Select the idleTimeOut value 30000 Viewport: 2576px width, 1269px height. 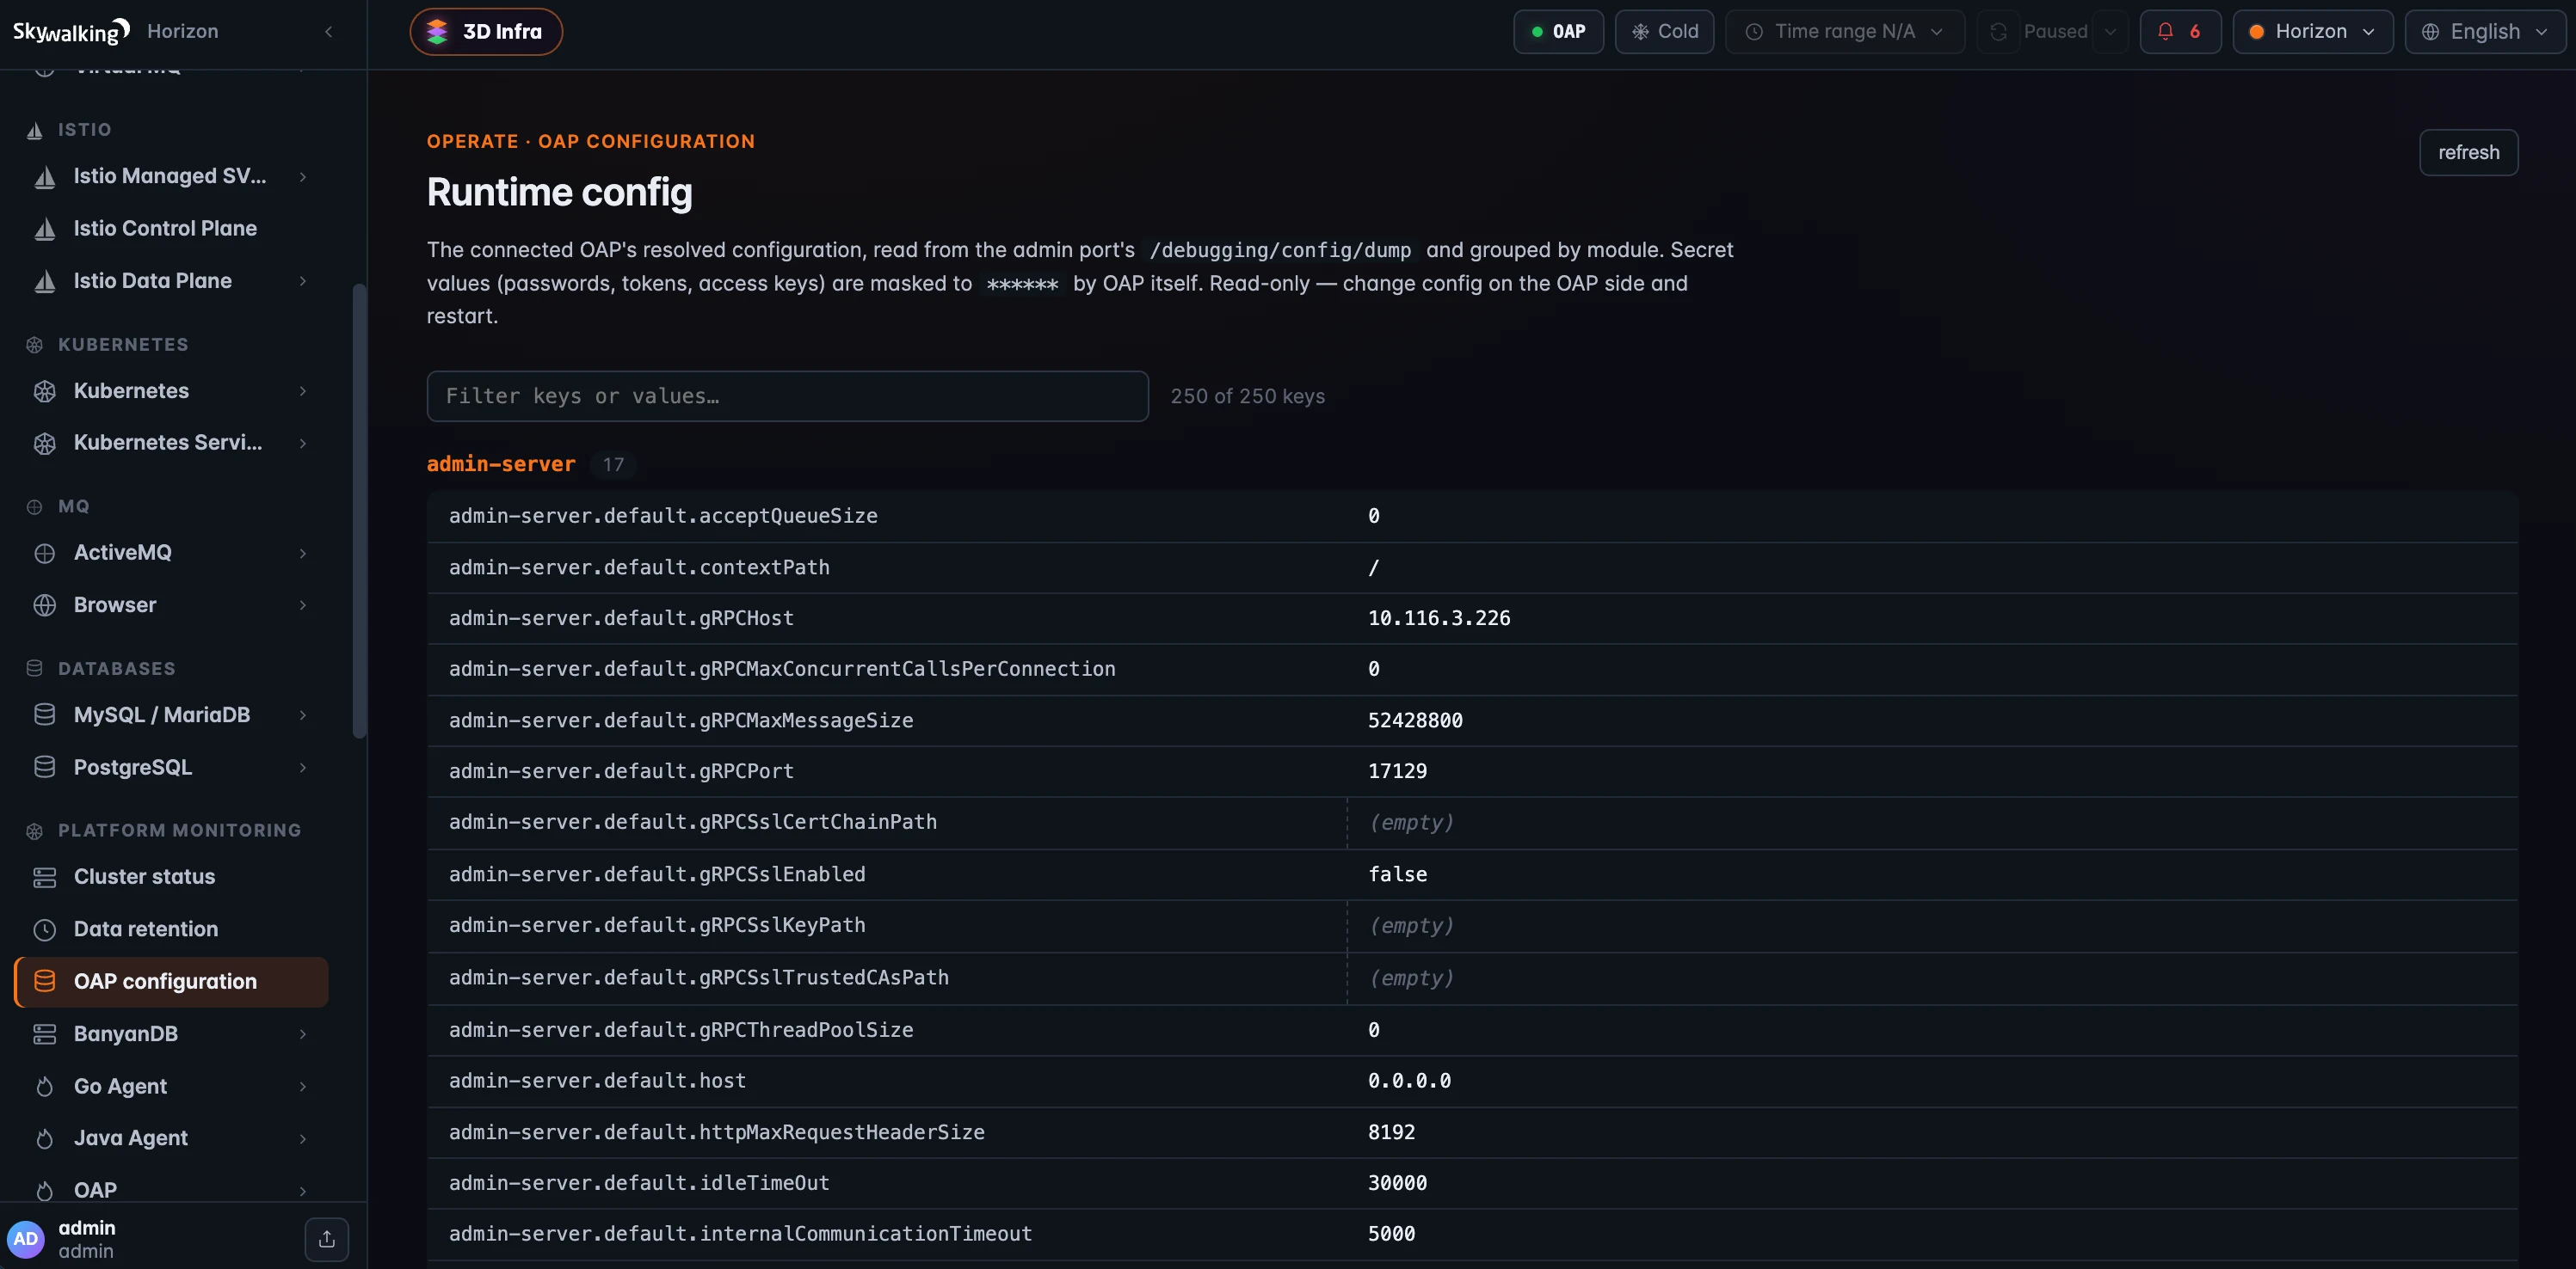click(x=1397, y=1183)
